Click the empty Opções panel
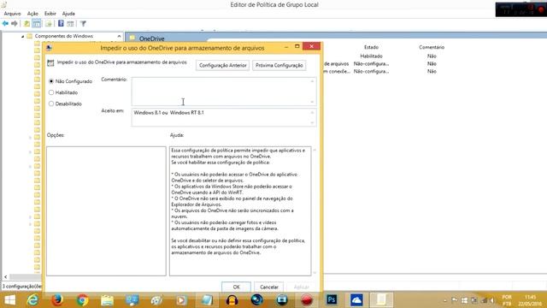This screenshot has width=547, height=308. (x=106, y=211)
